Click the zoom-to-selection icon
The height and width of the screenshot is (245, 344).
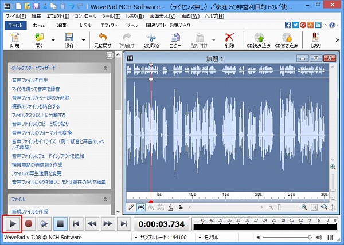314,207
